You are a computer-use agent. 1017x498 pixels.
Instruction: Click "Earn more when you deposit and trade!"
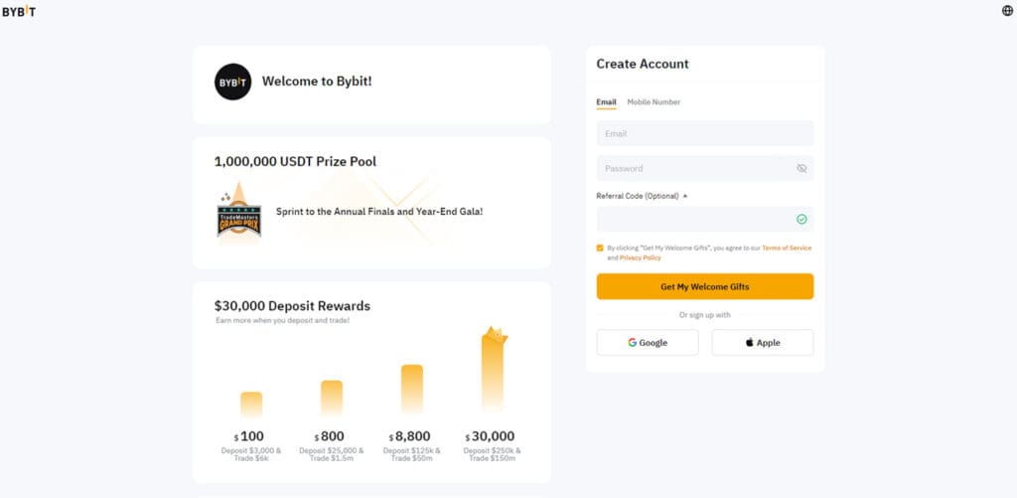[283, 321]
